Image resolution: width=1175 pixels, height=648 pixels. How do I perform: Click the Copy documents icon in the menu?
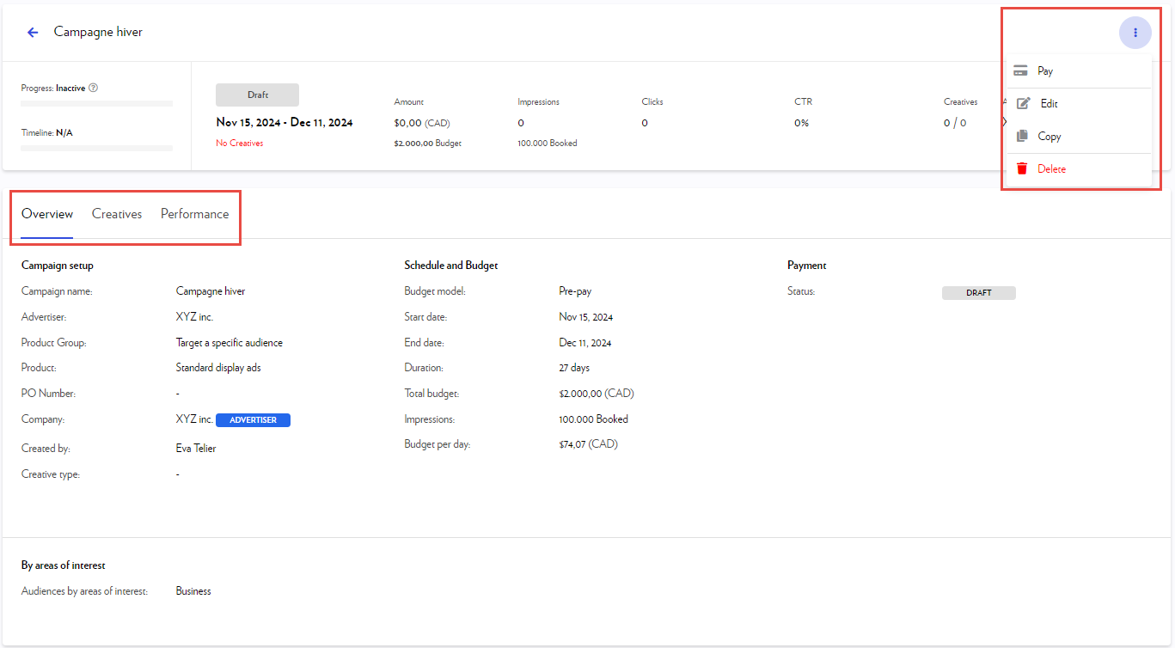coord(1022,137)
